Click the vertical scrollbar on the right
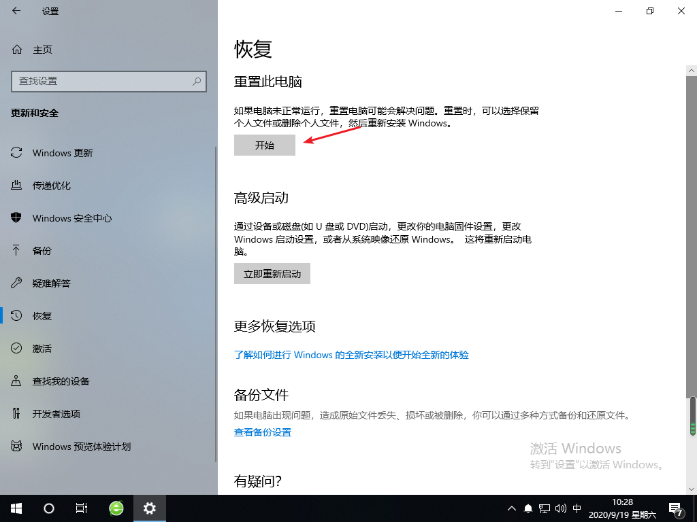Screen dimensions: 697x522 point(692,272)
